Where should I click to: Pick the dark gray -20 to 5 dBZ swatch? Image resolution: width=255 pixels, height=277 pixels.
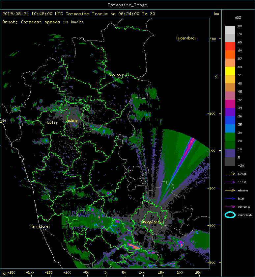(x=230, y=162)
